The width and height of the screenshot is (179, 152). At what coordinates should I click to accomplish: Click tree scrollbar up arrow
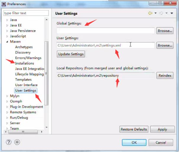click(x=46, y=20)
